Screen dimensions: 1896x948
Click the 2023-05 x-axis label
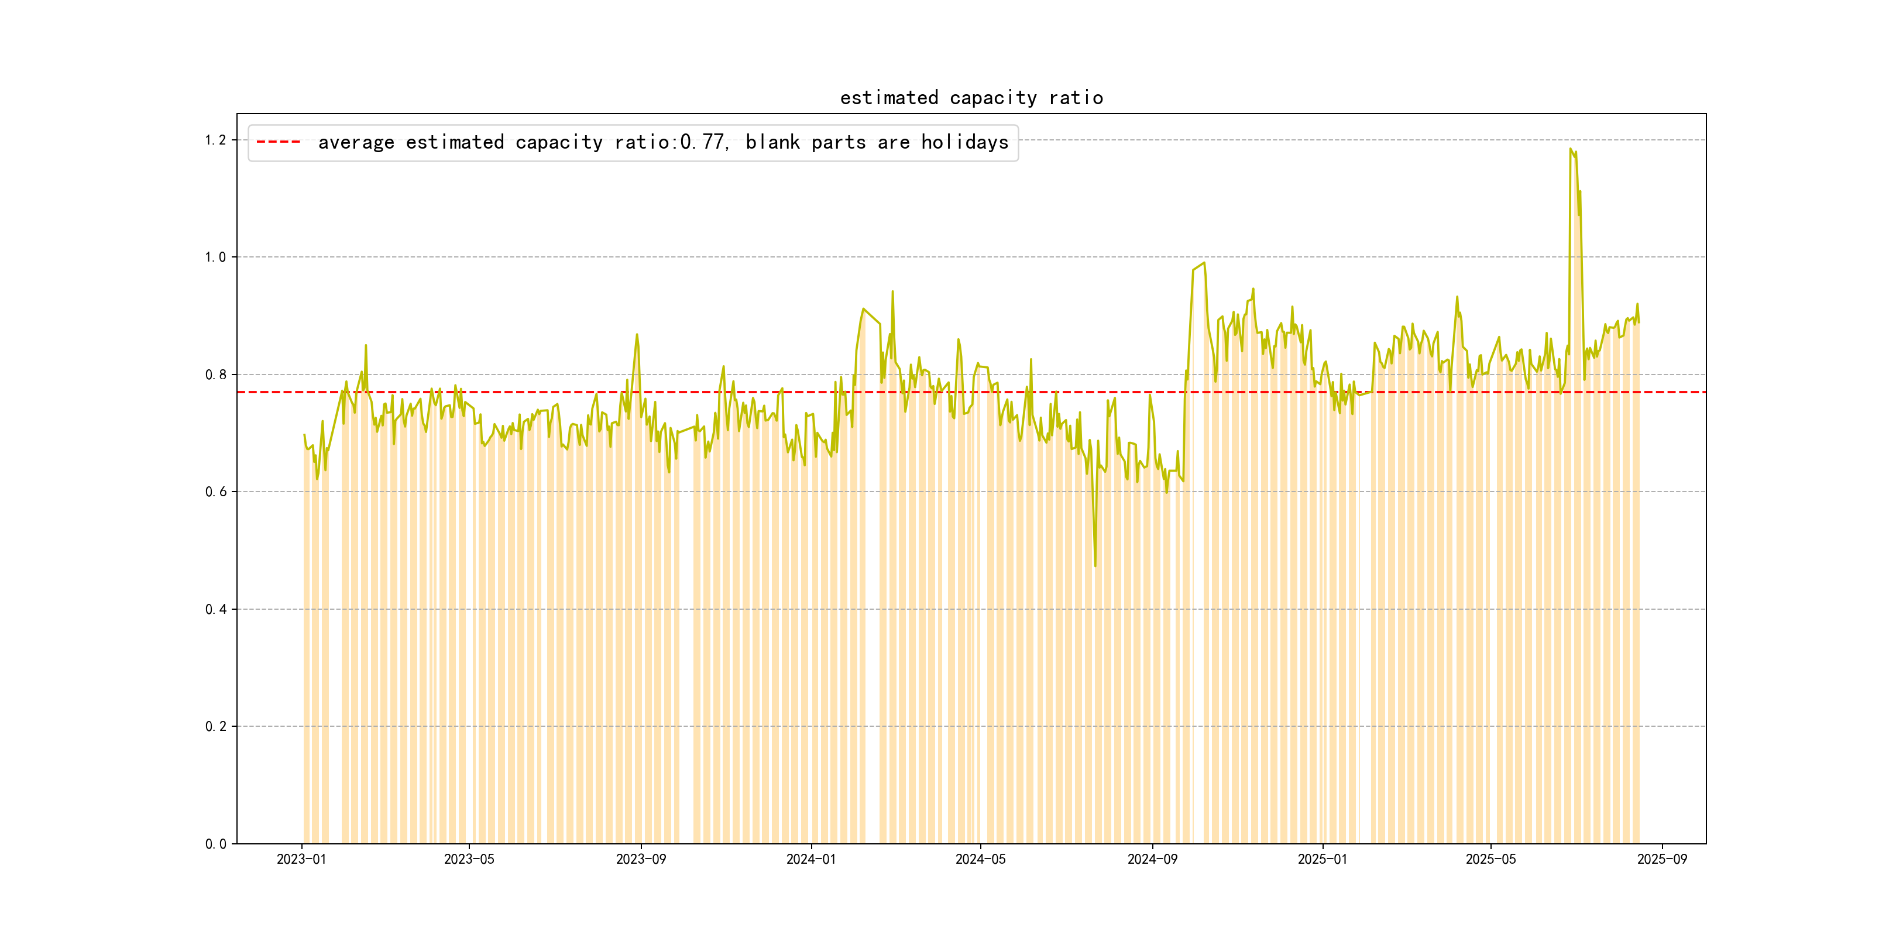pyautogui.click(x=469, y=859)
